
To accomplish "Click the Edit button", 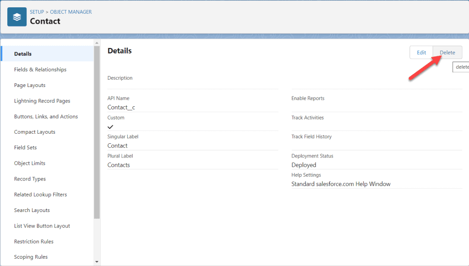I will pyautogui.click(x=421, y=52).
